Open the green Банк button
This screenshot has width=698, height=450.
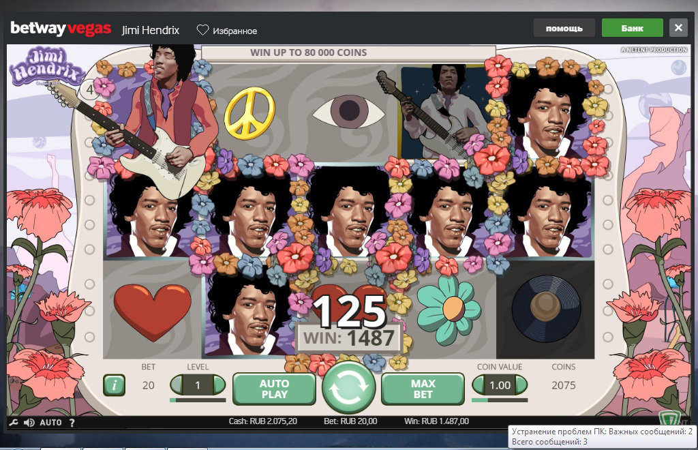[632, 28]
